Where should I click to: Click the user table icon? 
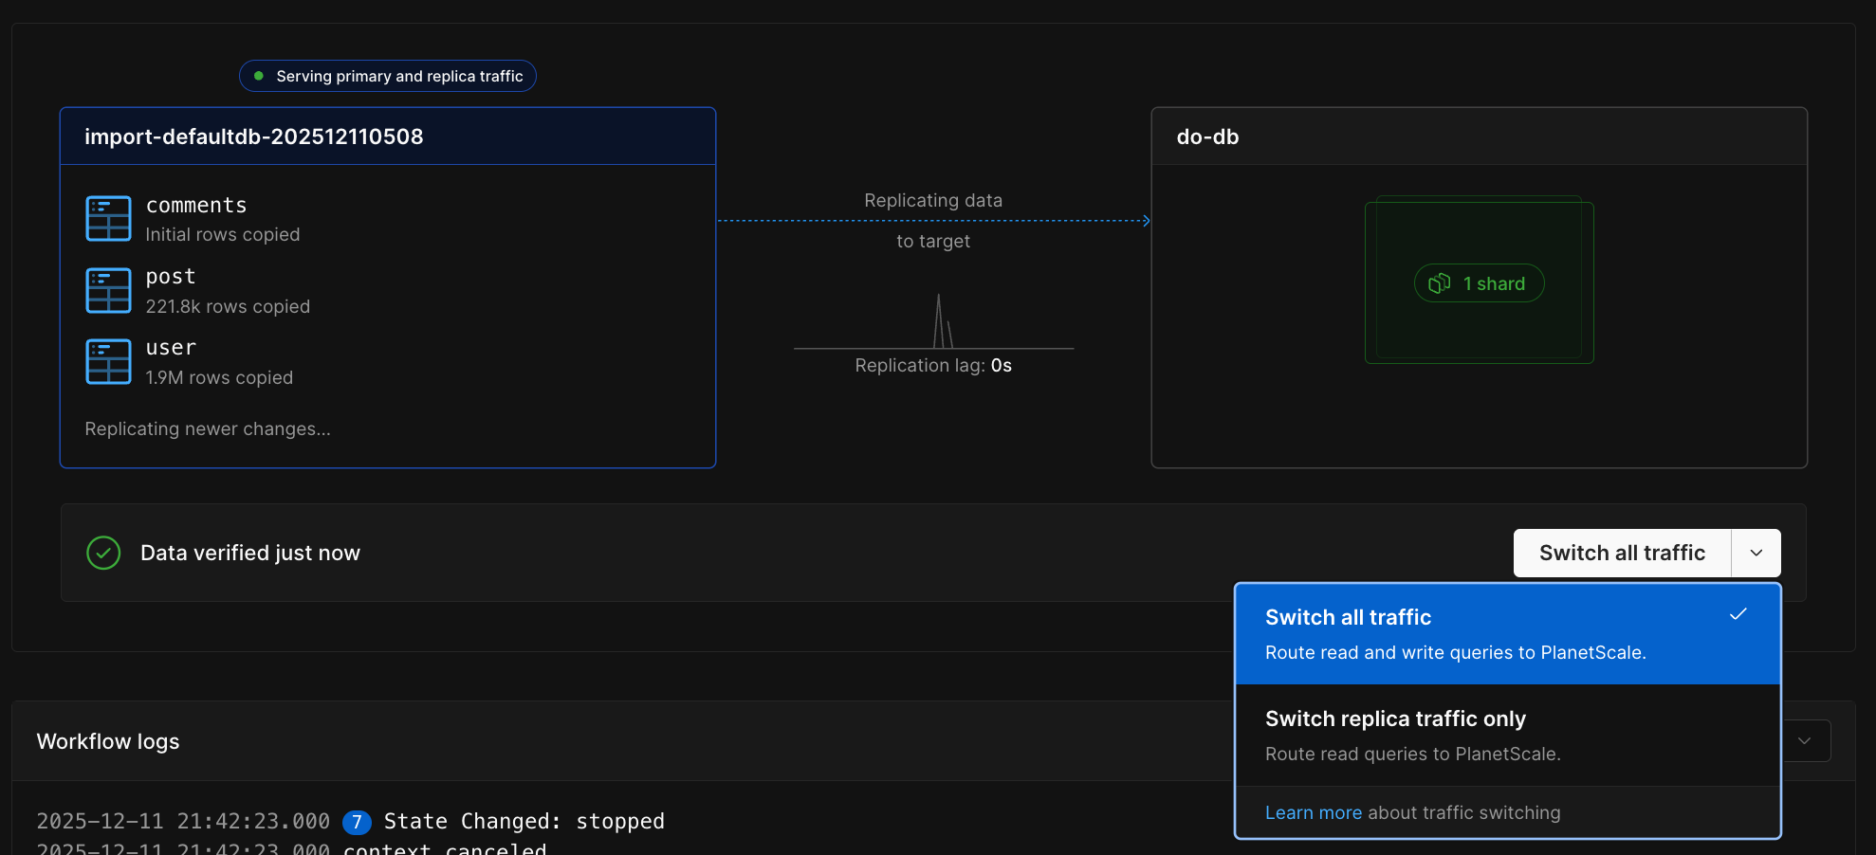click(108, 361)
